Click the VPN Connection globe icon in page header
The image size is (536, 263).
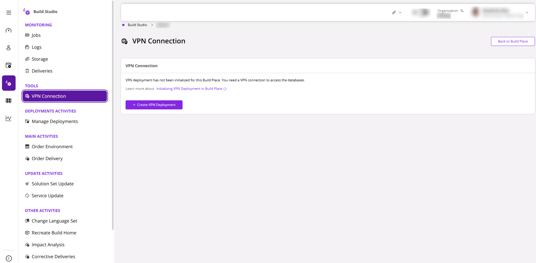click(x=124, y=41)
